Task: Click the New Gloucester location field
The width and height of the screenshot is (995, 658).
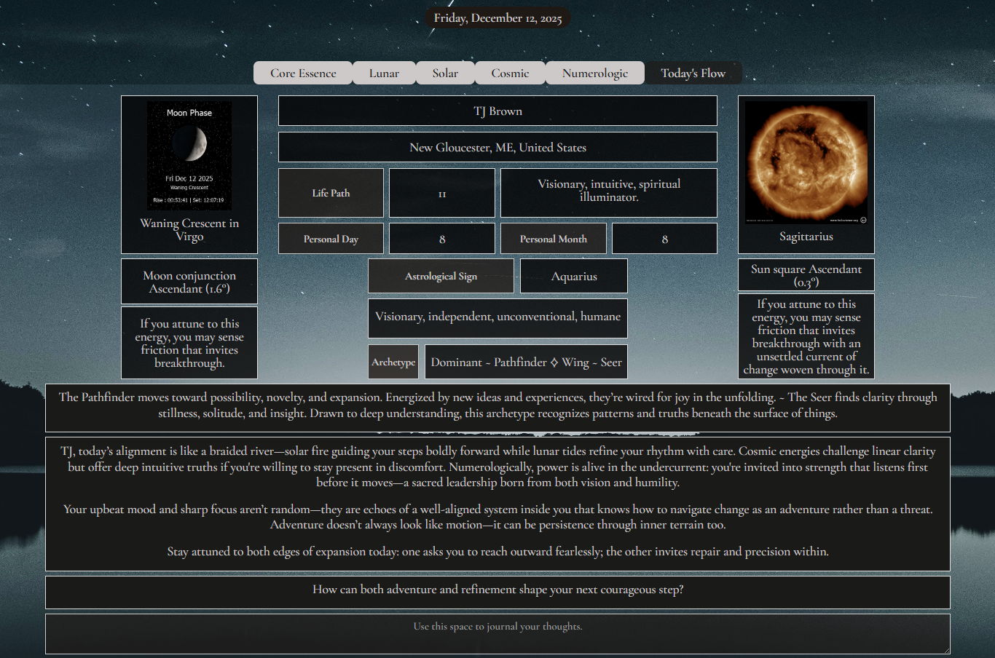Action: [x=497, y=147]
